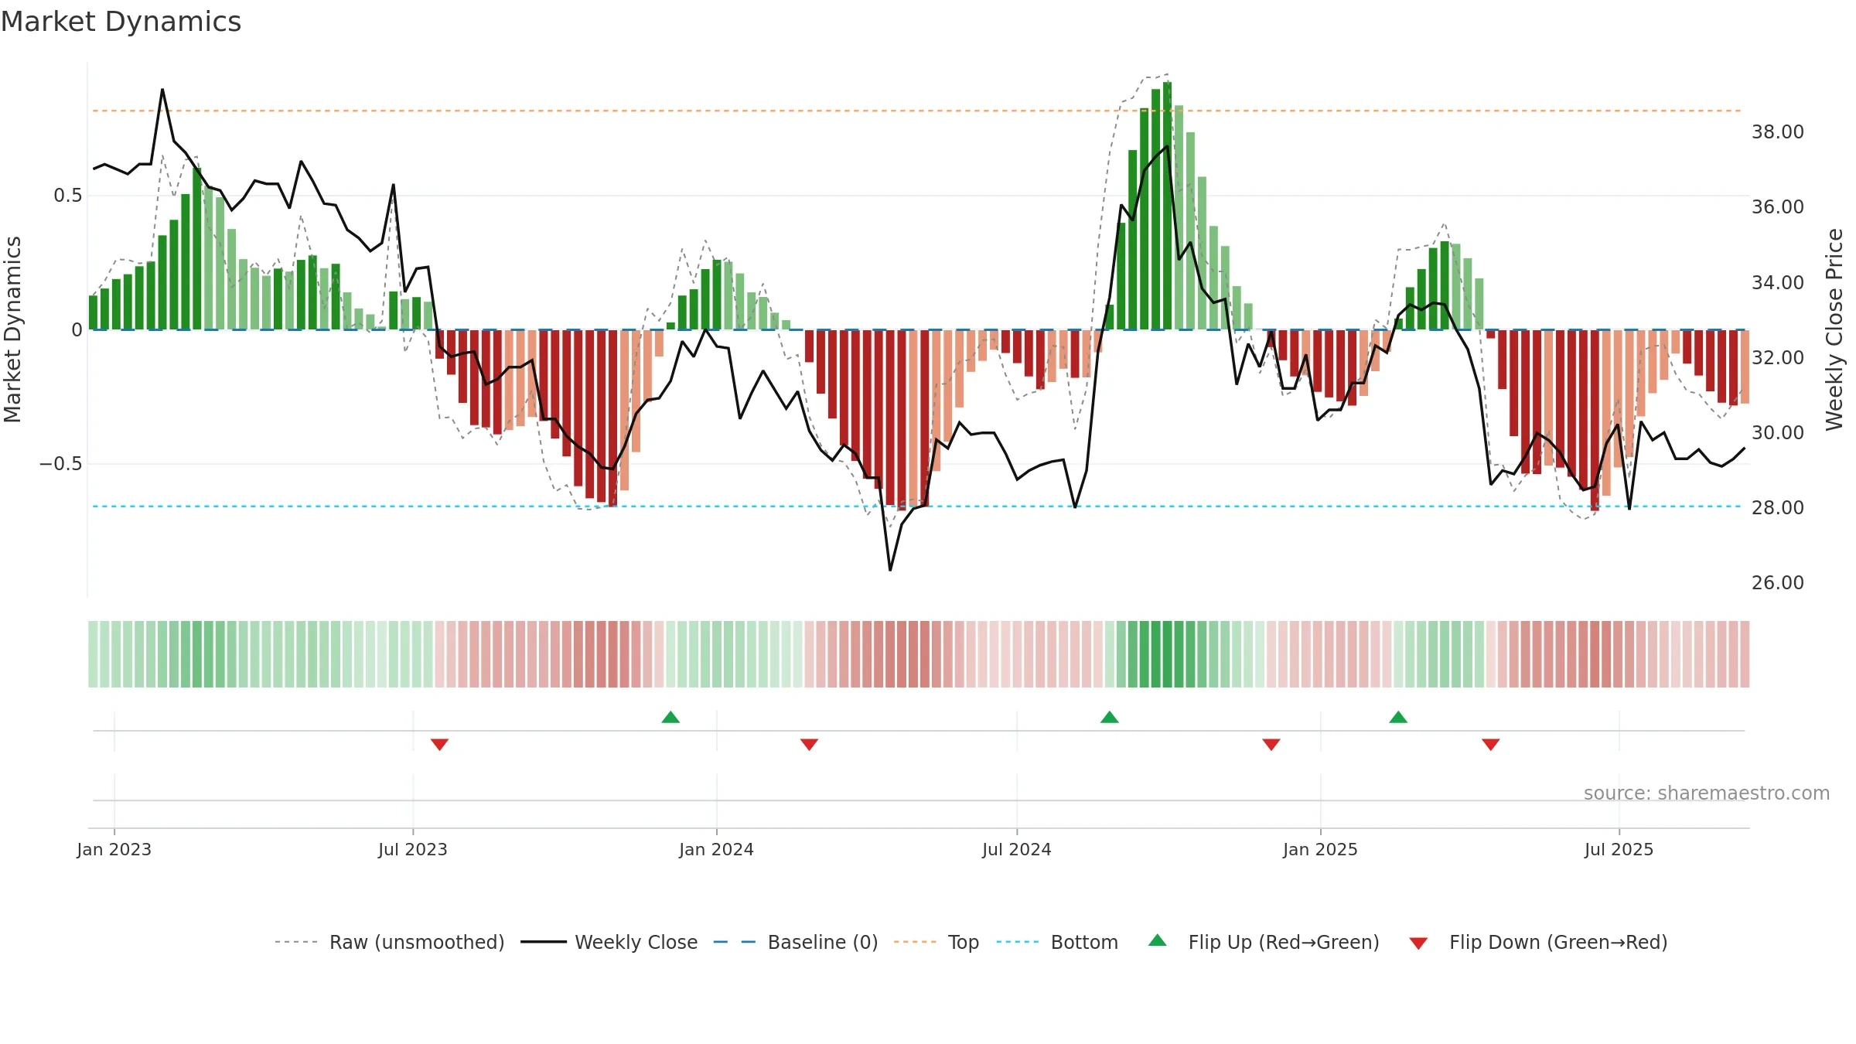Click the Jan 2023 axis label
This screenshot has height=1044, width=1856.
[114, 849]
